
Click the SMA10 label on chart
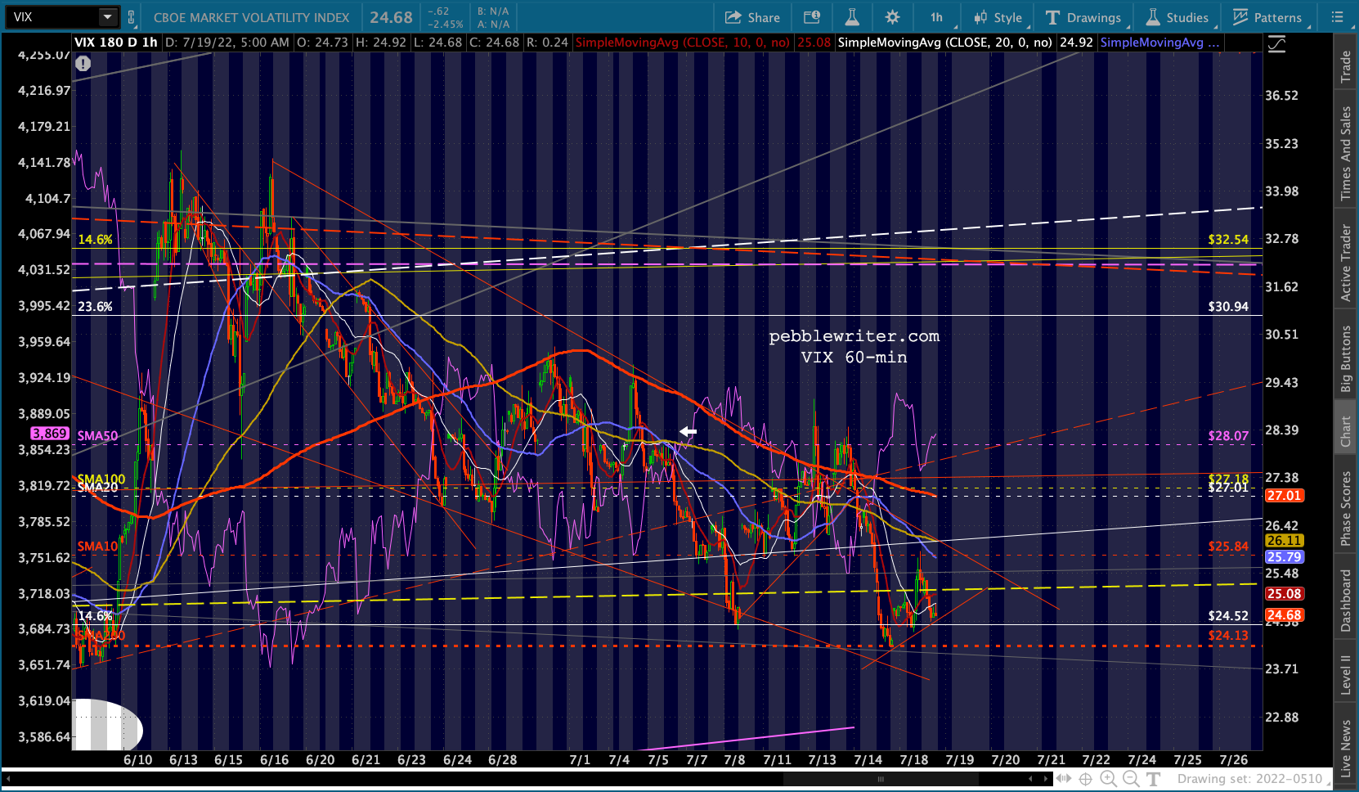(97, 547)
